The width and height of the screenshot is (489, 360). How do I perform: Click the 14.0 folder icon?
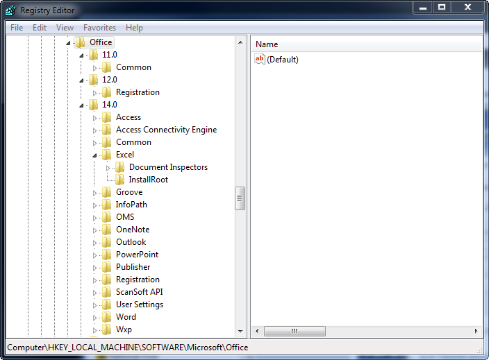[93, 104]
